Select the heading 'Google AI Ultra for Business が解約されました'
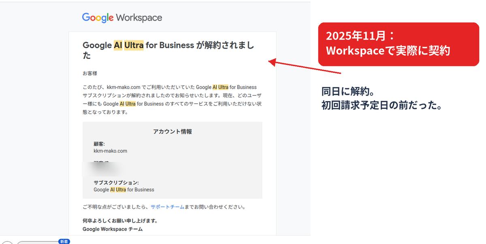The image size is (486, 244). pyautogui.click(x=168, y=50)
